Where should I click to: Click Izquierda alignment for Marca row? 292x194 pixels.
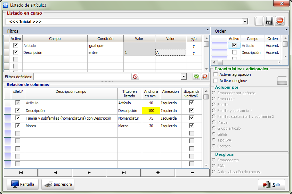[x=171, y=126]
